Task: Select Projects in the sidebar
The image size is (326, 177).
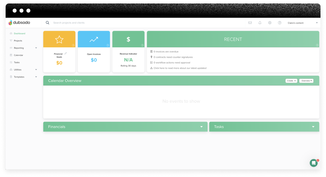Action: pos(18,41)
